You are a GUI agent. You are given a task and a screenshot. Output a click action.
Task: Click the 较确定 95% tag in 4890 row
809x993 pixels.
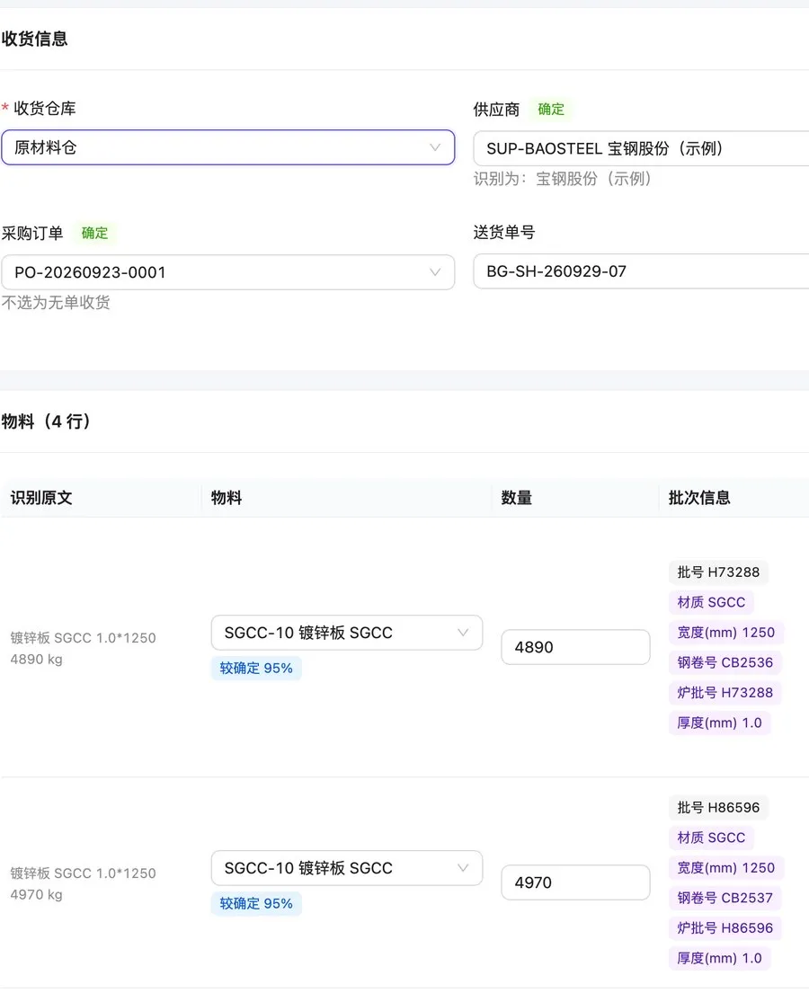256,668
